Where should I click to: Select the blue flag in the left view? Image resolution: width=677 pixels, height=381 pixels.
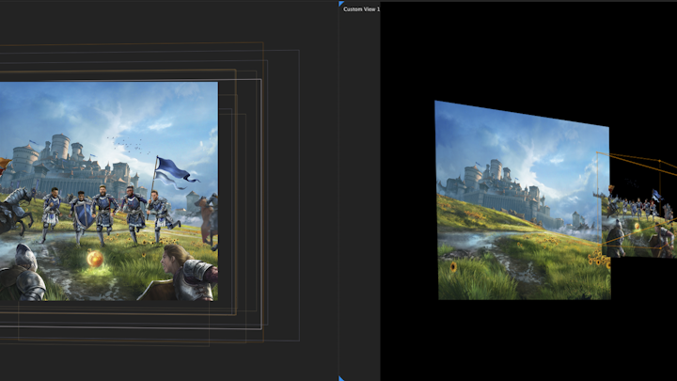(x=174, y=169)
